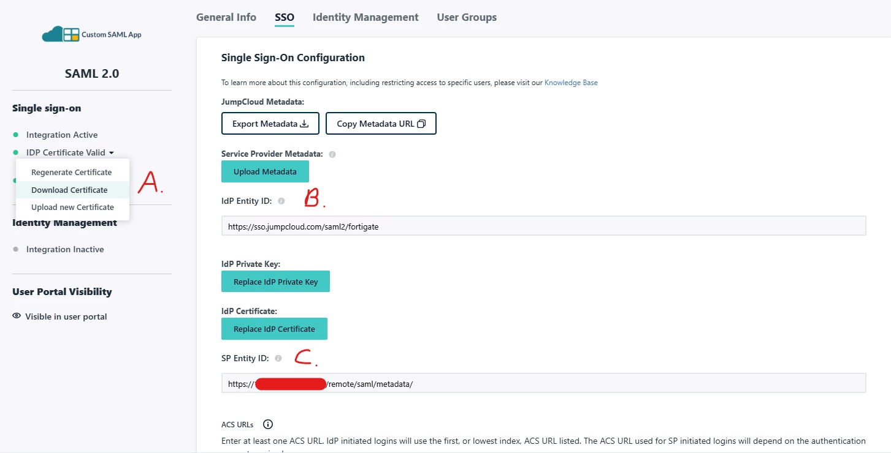Choose Download Certificate in the dropdown menu

(x=69, y=190)
